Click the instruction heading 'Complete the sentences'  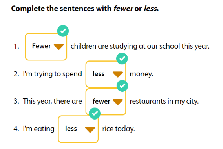click(53, 9)
